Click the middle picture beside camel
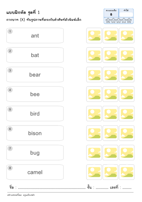Screen dimensions: 142x202 tap(110, 172)
